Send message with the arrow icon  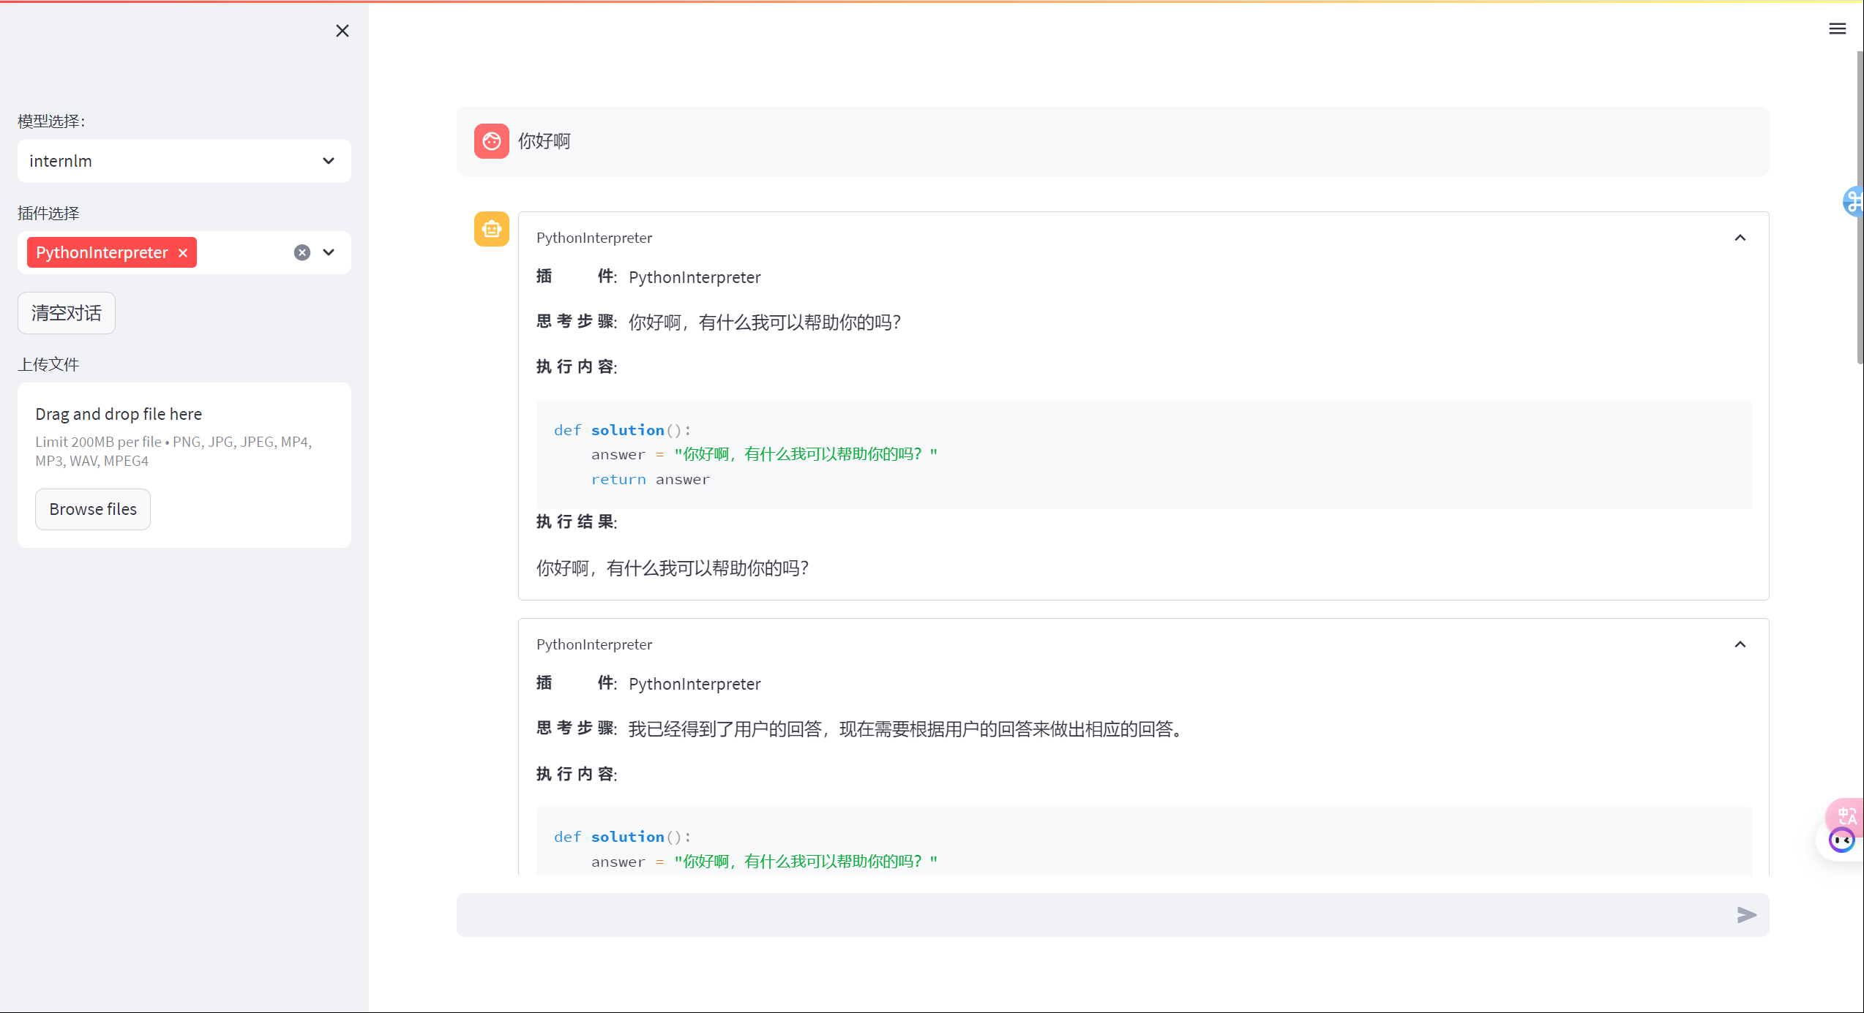[1746, 914]
